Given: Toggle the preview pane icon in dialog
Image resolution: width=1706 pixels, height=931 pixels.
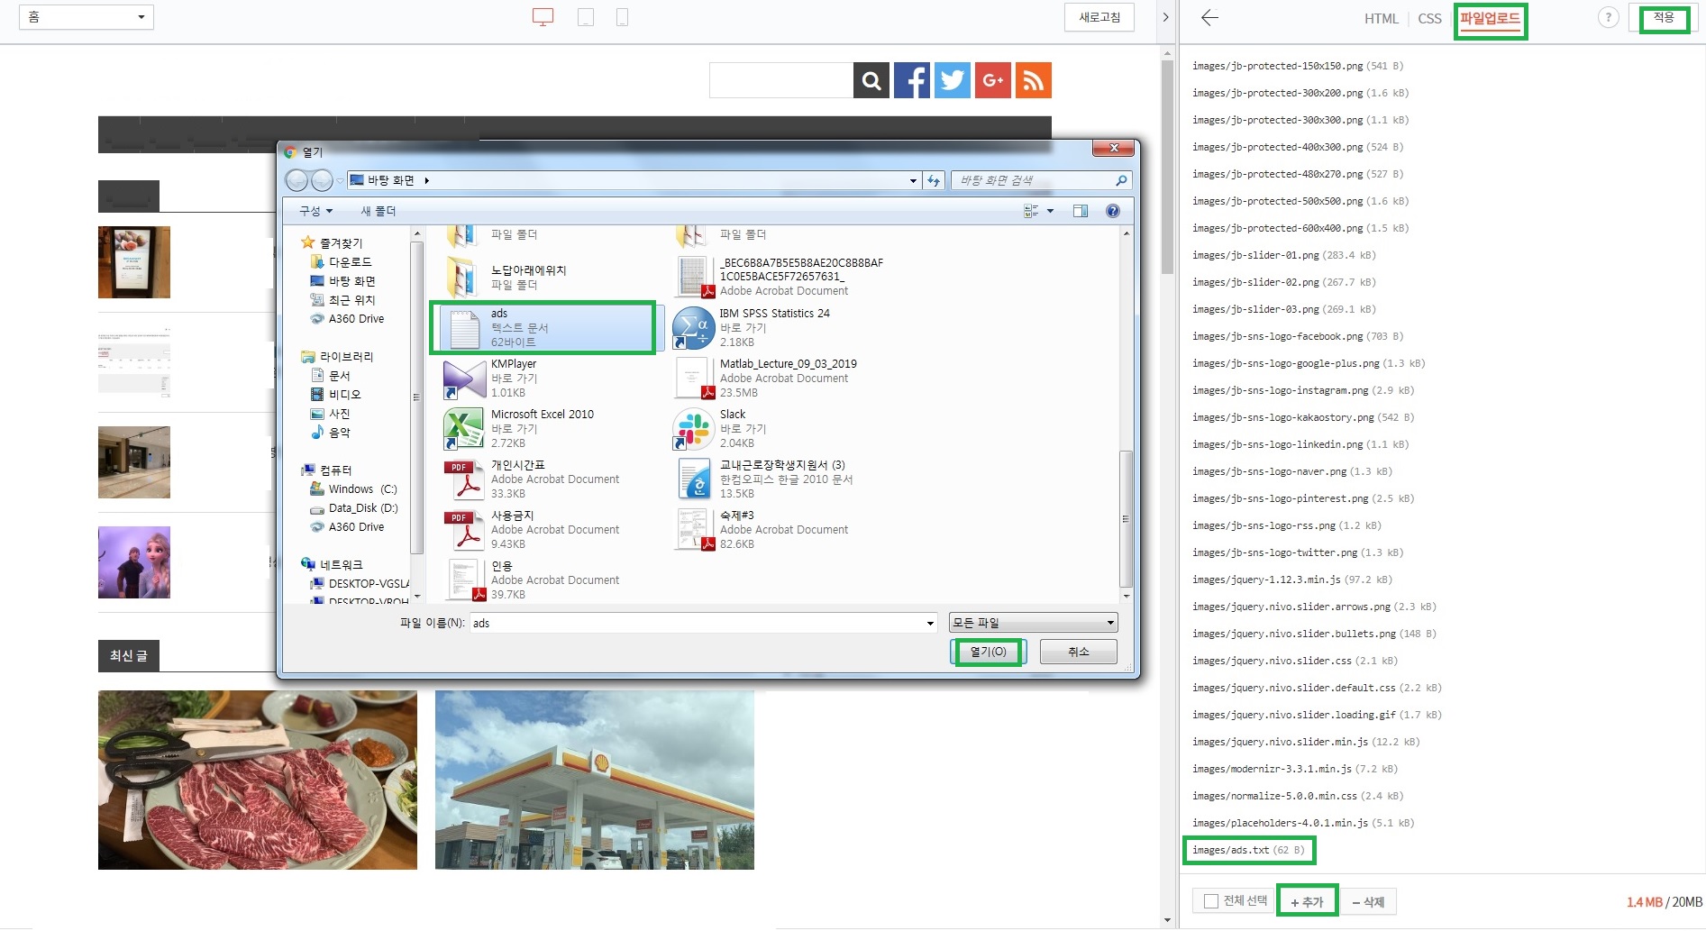Looking at the screenshot, I should tap(1081, 211).
